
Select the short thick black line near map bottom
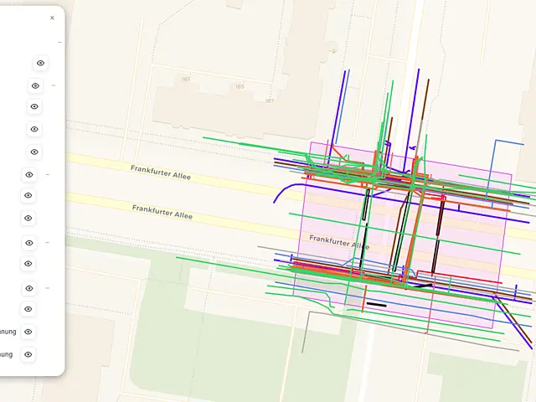[376, 304]
